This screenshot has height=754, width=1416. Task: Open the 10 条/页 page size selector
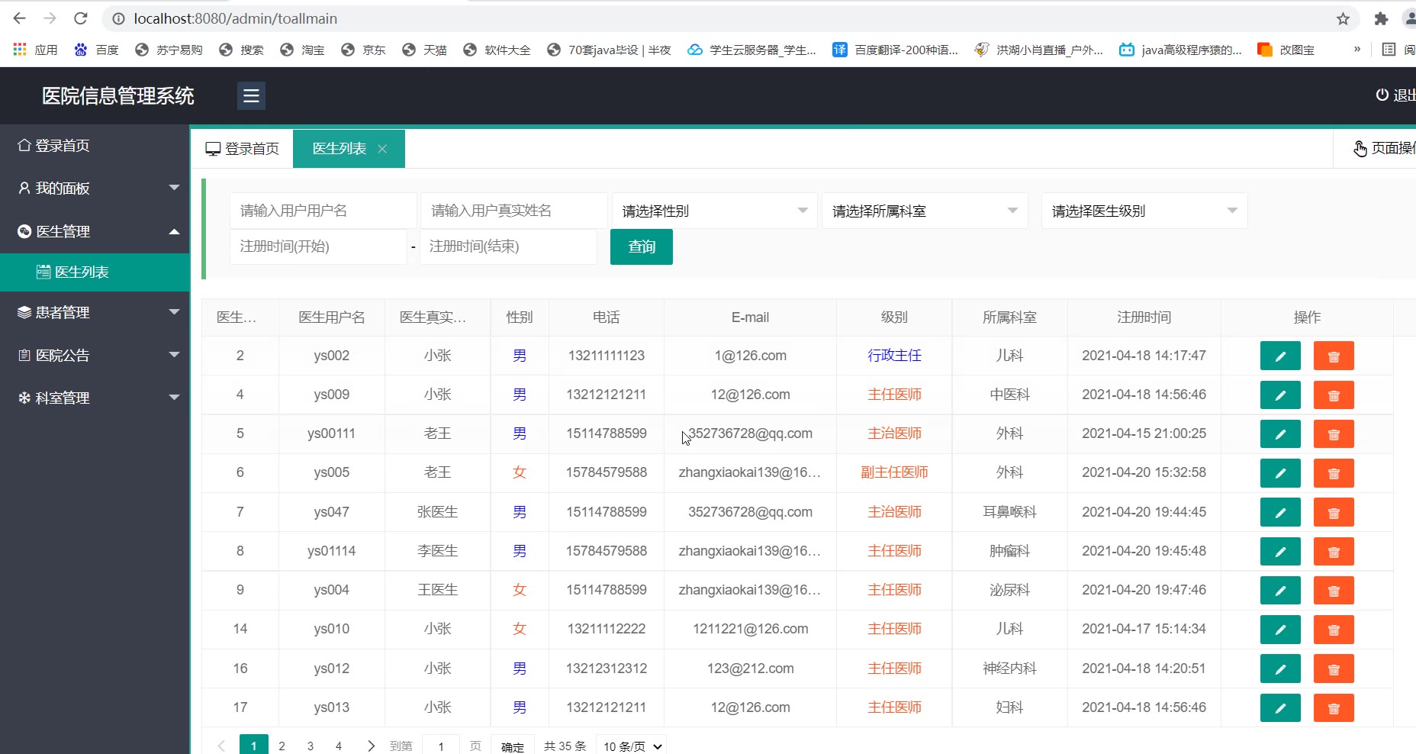pyautogui.click(x=632, y=746)
